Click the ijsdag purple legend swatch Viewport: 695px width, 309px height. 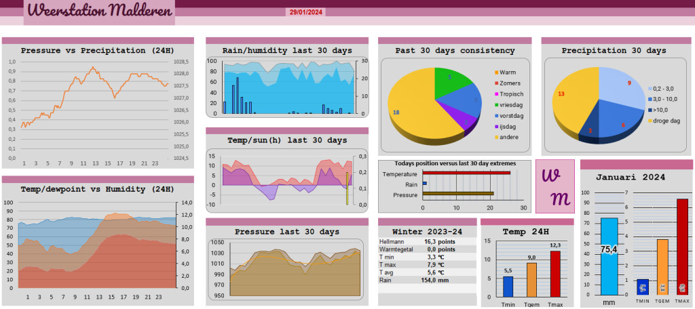click(x=496, y=127)
